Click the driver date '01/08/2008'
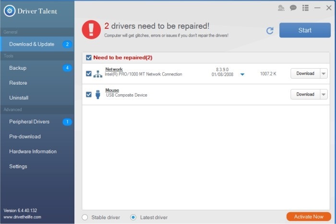The image size is (336, 224). point(222,75)
